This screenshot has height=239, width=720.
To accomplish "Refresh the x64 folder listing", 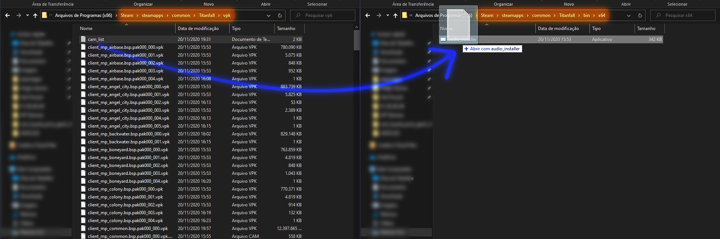I will point(640,15).
